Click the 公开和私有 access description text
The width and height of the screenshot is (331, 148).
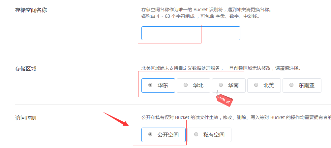[x=236, y=117]
